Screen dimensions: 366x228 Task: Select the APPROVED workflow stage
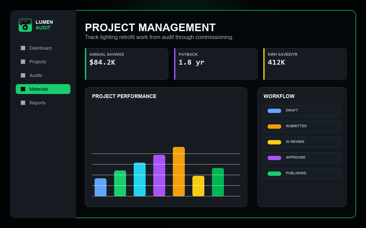tap(302, 158)
